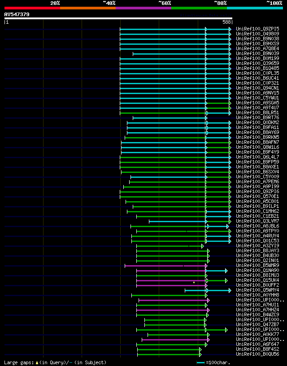Screen dimensions: 287x366
Task: Select the UniRef100_A6F647 label
Action: [x=257, y=344]
